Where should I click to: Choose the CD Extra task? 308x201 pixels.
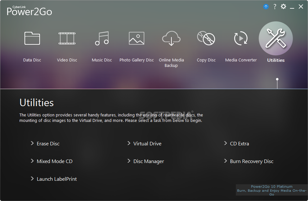pos(239,144)
